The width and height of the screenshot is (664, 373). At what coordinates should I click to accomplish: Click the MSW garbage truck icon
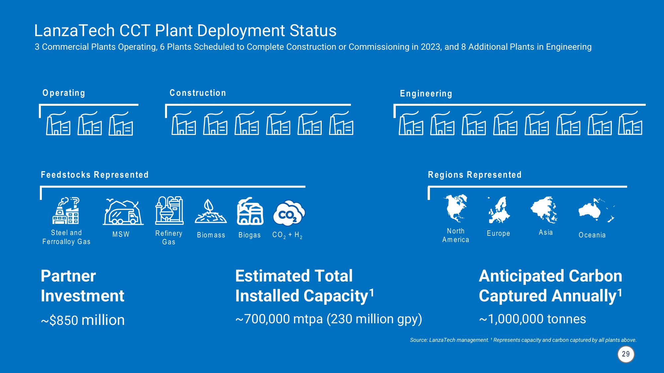[x=123, y=212]
